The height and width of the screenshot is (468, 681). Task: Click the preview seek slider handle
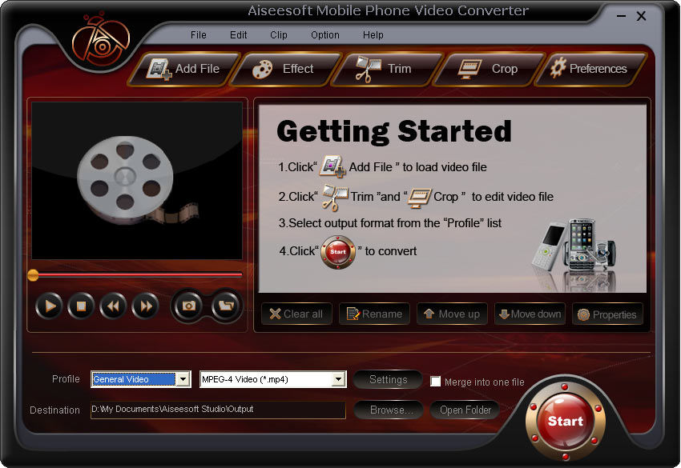(33, 275)
